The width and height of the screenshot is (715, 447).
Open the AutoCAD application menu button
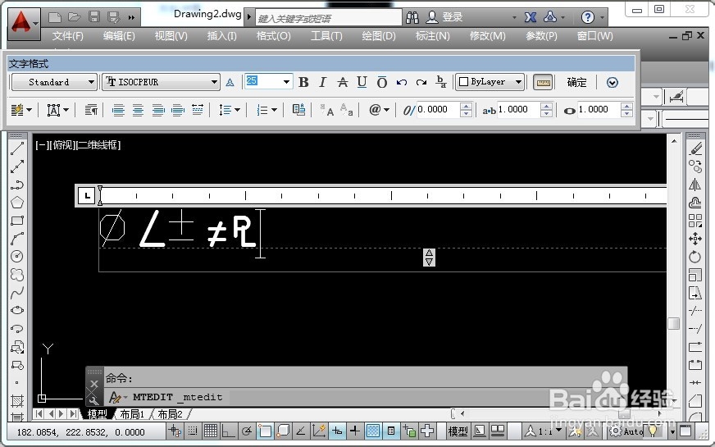tap(23, 24)
